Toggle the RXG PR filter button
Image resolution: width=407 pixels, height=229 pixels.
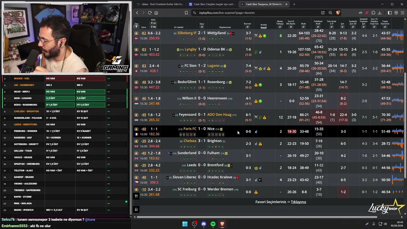coord(153,27)
